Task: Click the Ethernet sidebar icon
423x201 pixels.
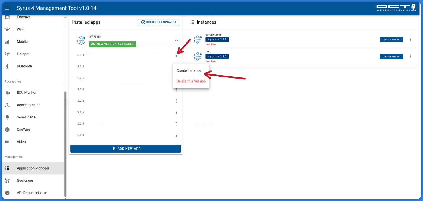Action: 7,17
